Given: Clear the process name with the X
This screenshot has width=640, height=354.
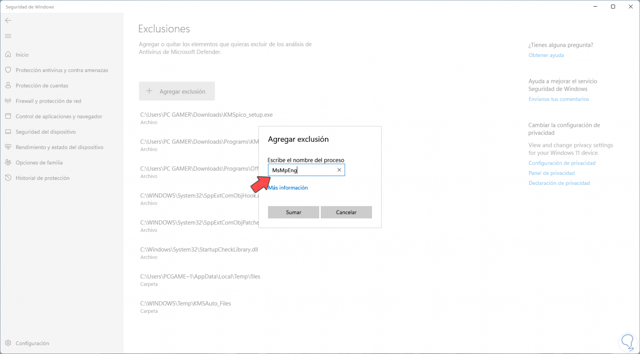Looking at the screenshot, I should [x=339, y=170].
